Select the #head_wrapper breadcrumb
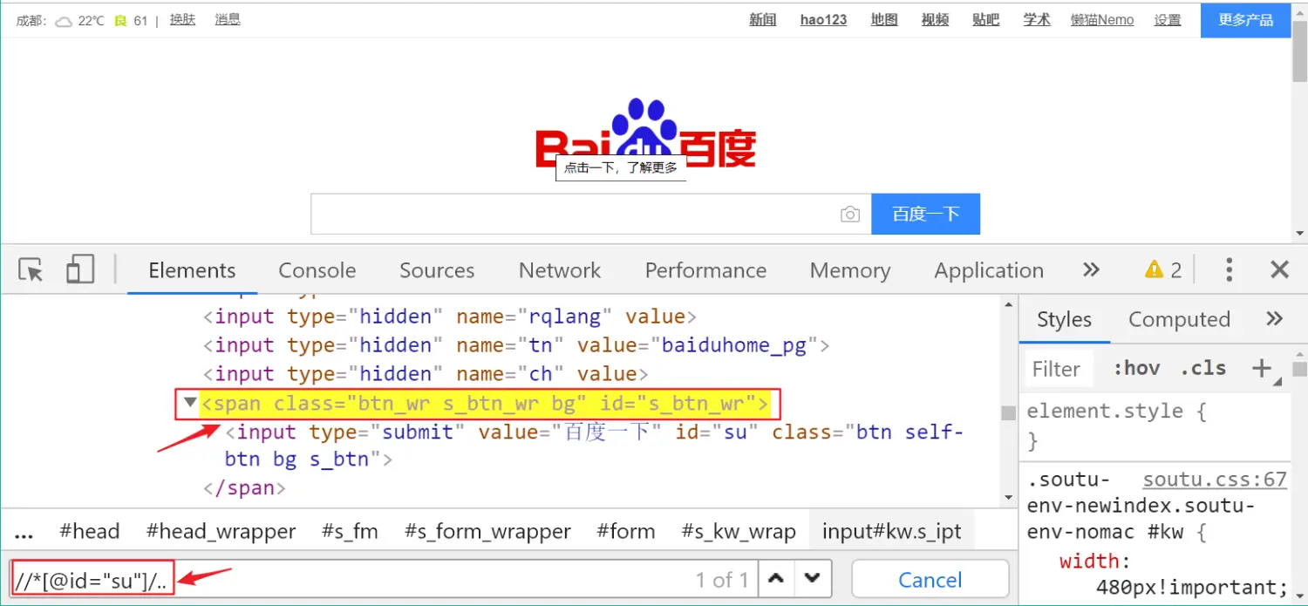The width and height of the screenshot is (1308, 606). tap(221, 532)
